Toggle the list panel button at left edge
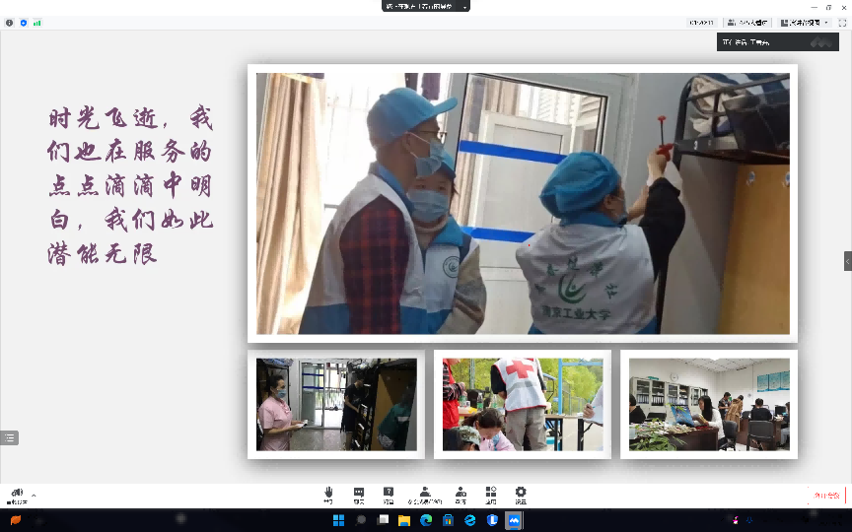This screenshot has height=532, width=852. 10,438
